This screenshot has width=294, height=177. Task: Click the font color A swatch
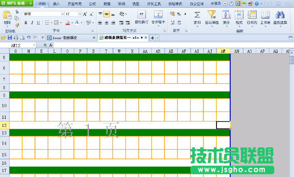(x=77, y=23)
